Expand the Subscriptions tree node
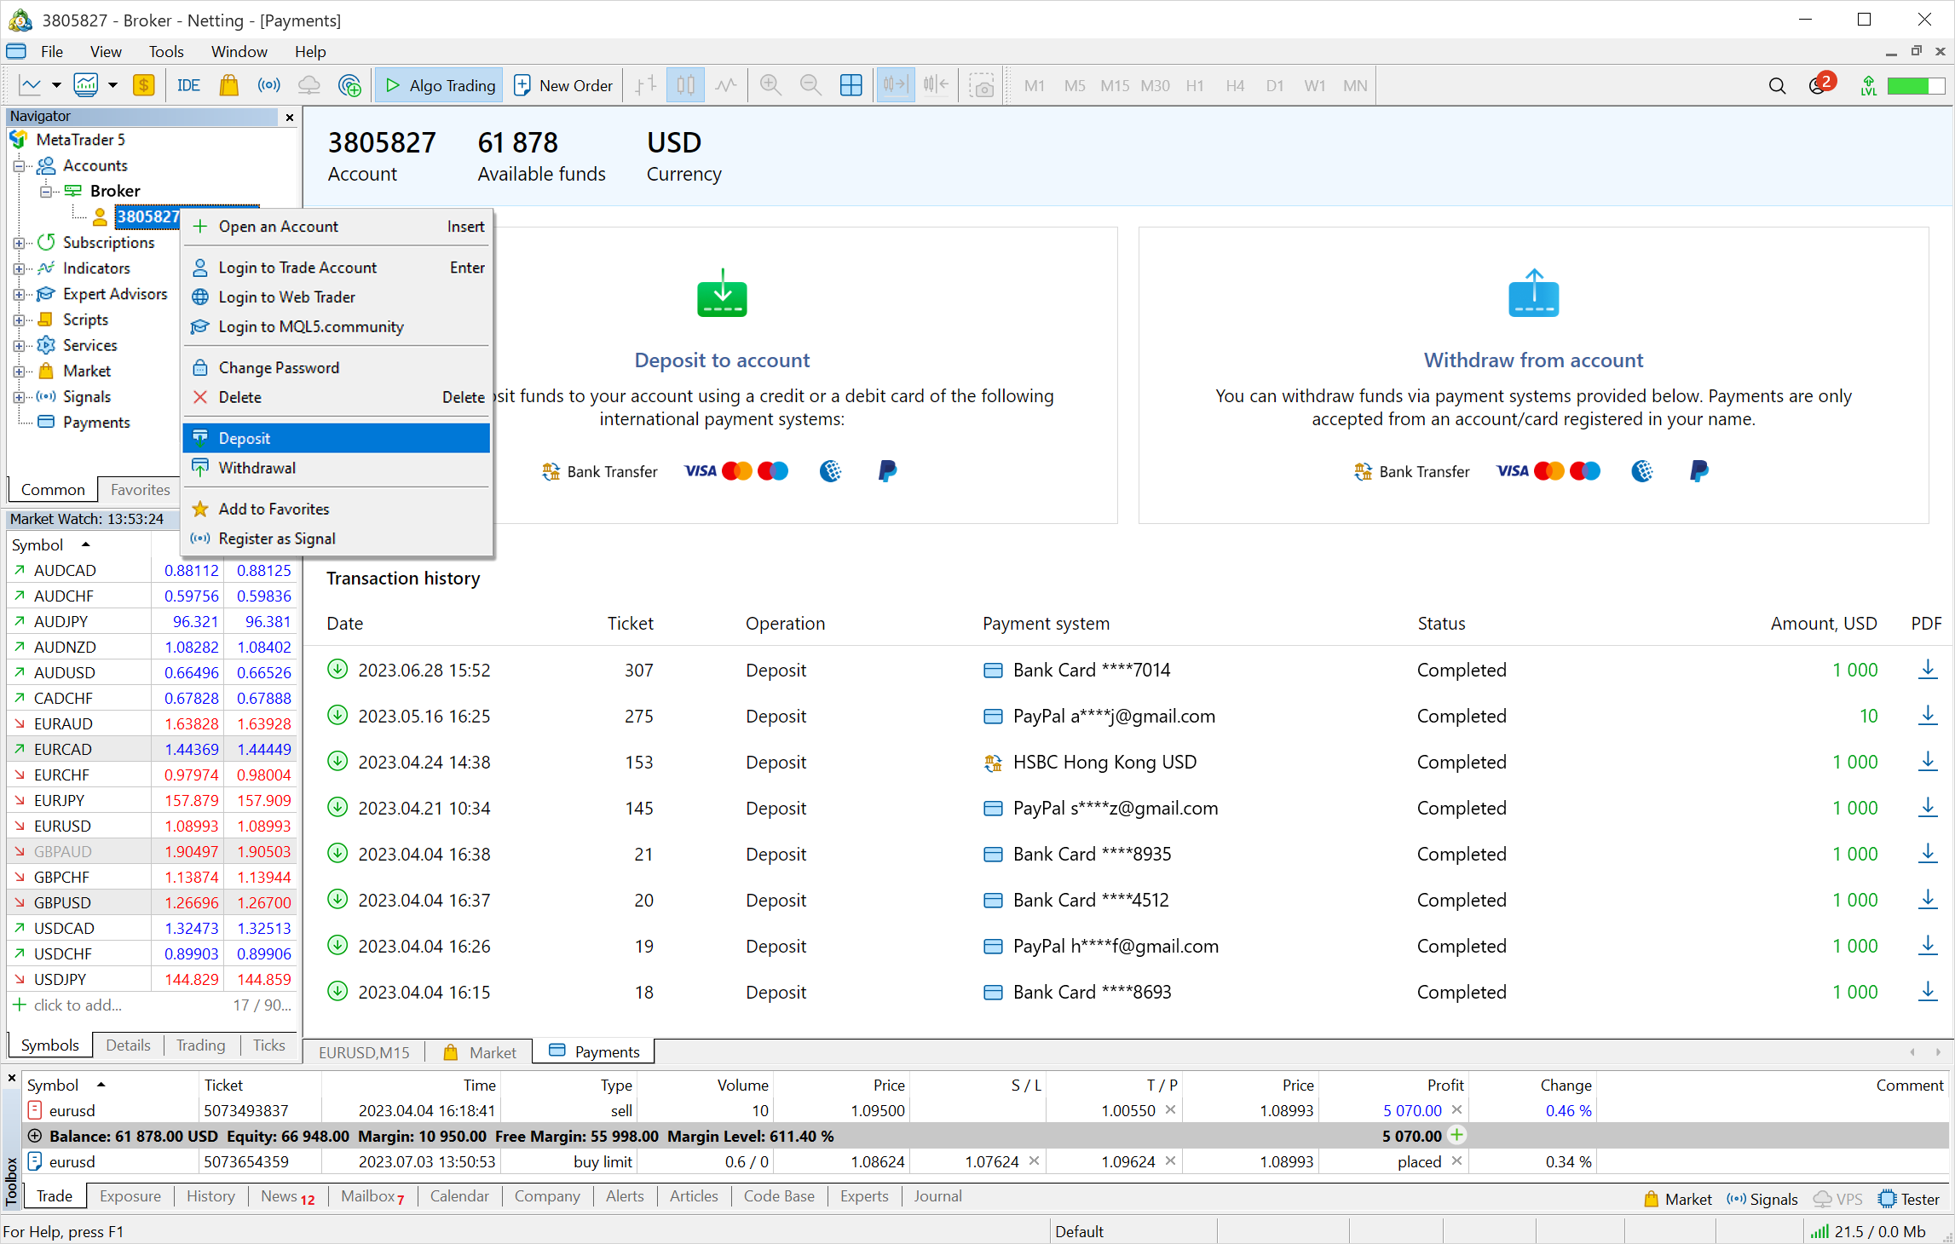This screenshot has height=1244, width=1955. tap(19, 243)
